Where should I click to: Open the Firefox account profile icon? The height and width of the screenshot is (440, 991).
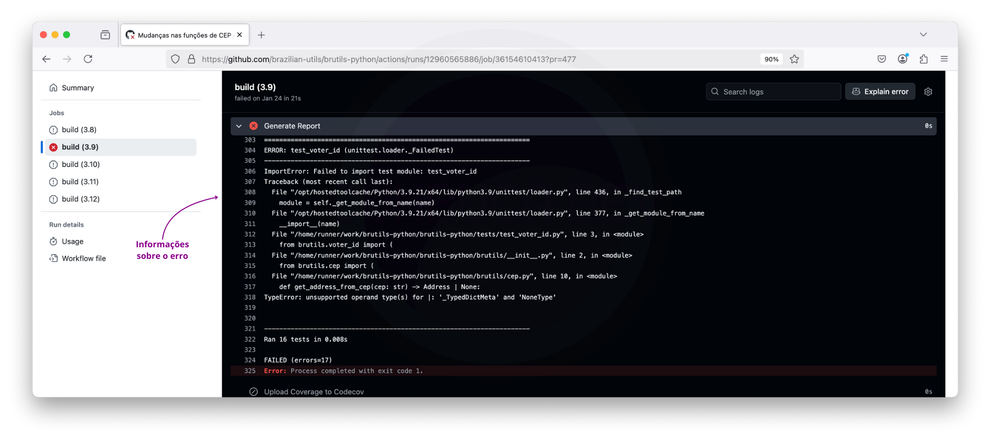[x=902, y=59]
